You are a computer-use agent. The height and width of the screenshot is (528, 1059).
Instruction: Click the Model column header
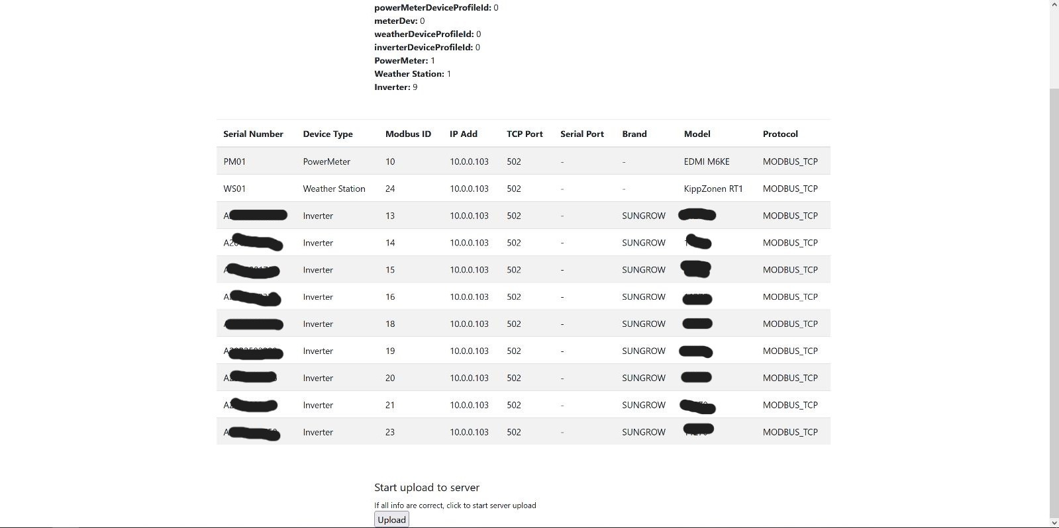pyautogui.click(x=697, y=134)
